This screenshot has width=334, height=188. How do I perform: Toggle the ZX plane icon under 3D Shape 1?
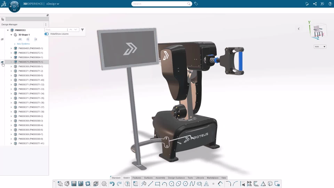click(35, 39)
